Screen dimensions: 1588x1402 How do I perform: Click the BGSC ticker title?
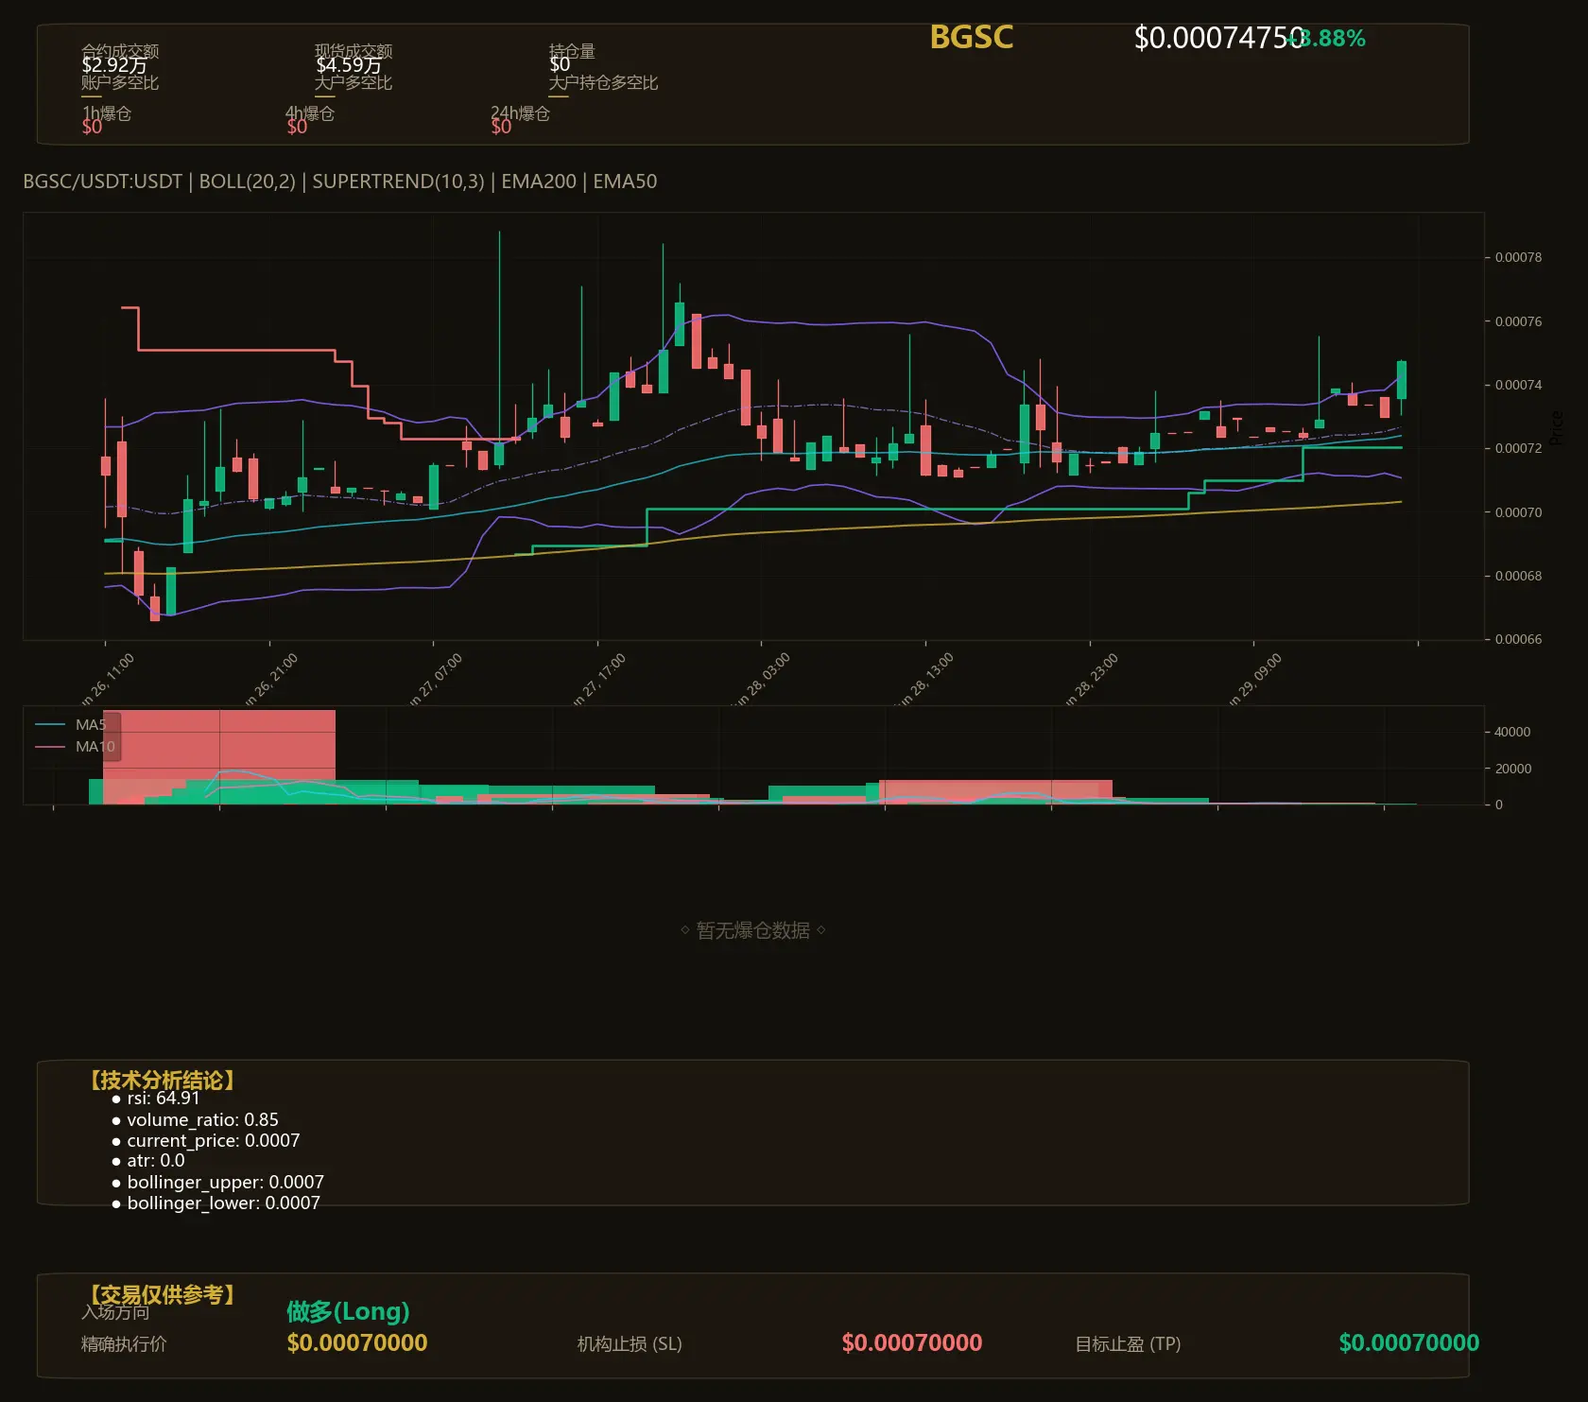pos(971,37)
